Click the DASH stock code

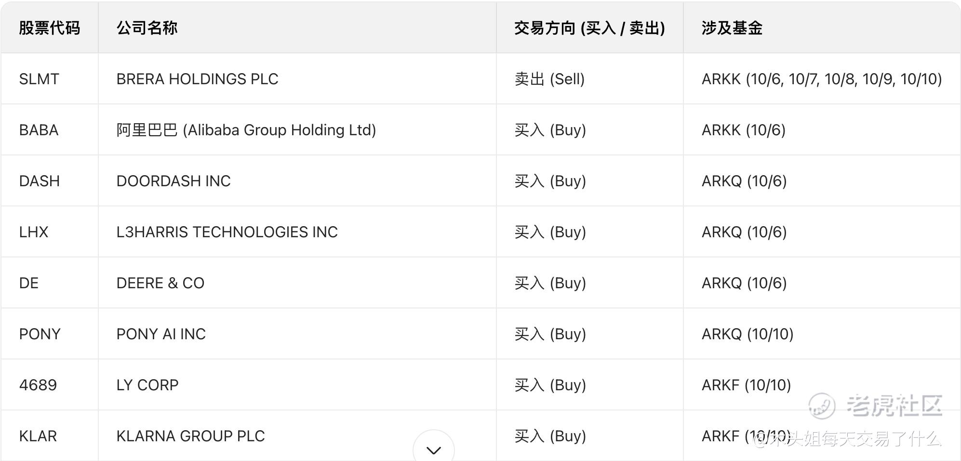click(40, 181)
